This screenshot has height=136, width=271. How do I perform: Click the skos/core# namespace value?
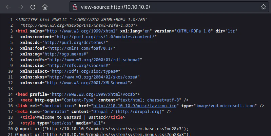point(93,77)
